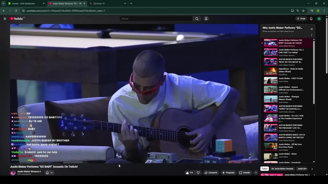Expand subscription notification dropdown chevron
This screenshot has width=328, height=184.
(52, 173)
